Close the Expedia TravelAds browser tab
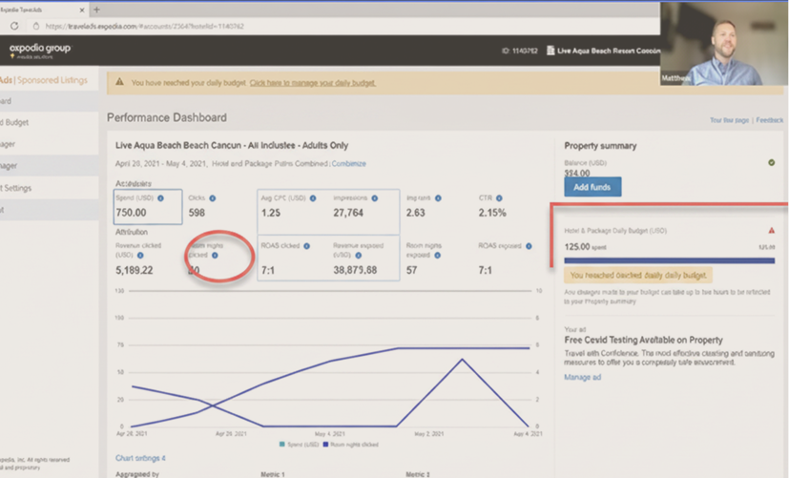 82,10
